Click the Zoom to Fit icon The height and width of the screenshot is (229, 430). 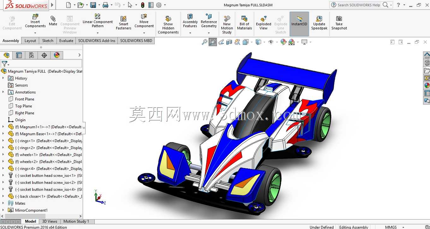click(205, 42)
